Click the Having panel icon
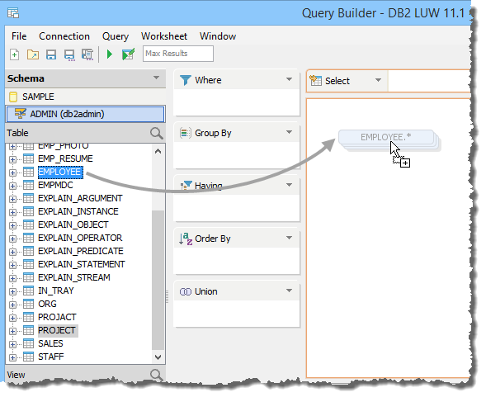Image resolution: width=486 pixels, height=397 pixels. [x=186, y=186]
